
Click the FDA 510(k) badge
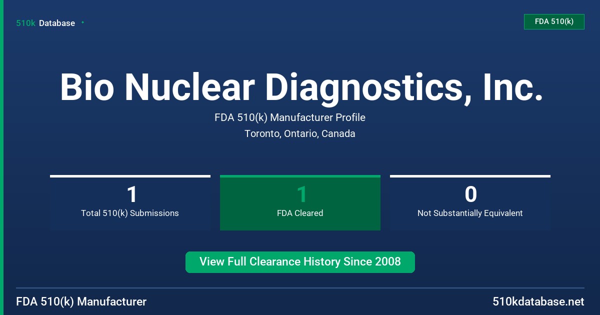coord(554,21)
